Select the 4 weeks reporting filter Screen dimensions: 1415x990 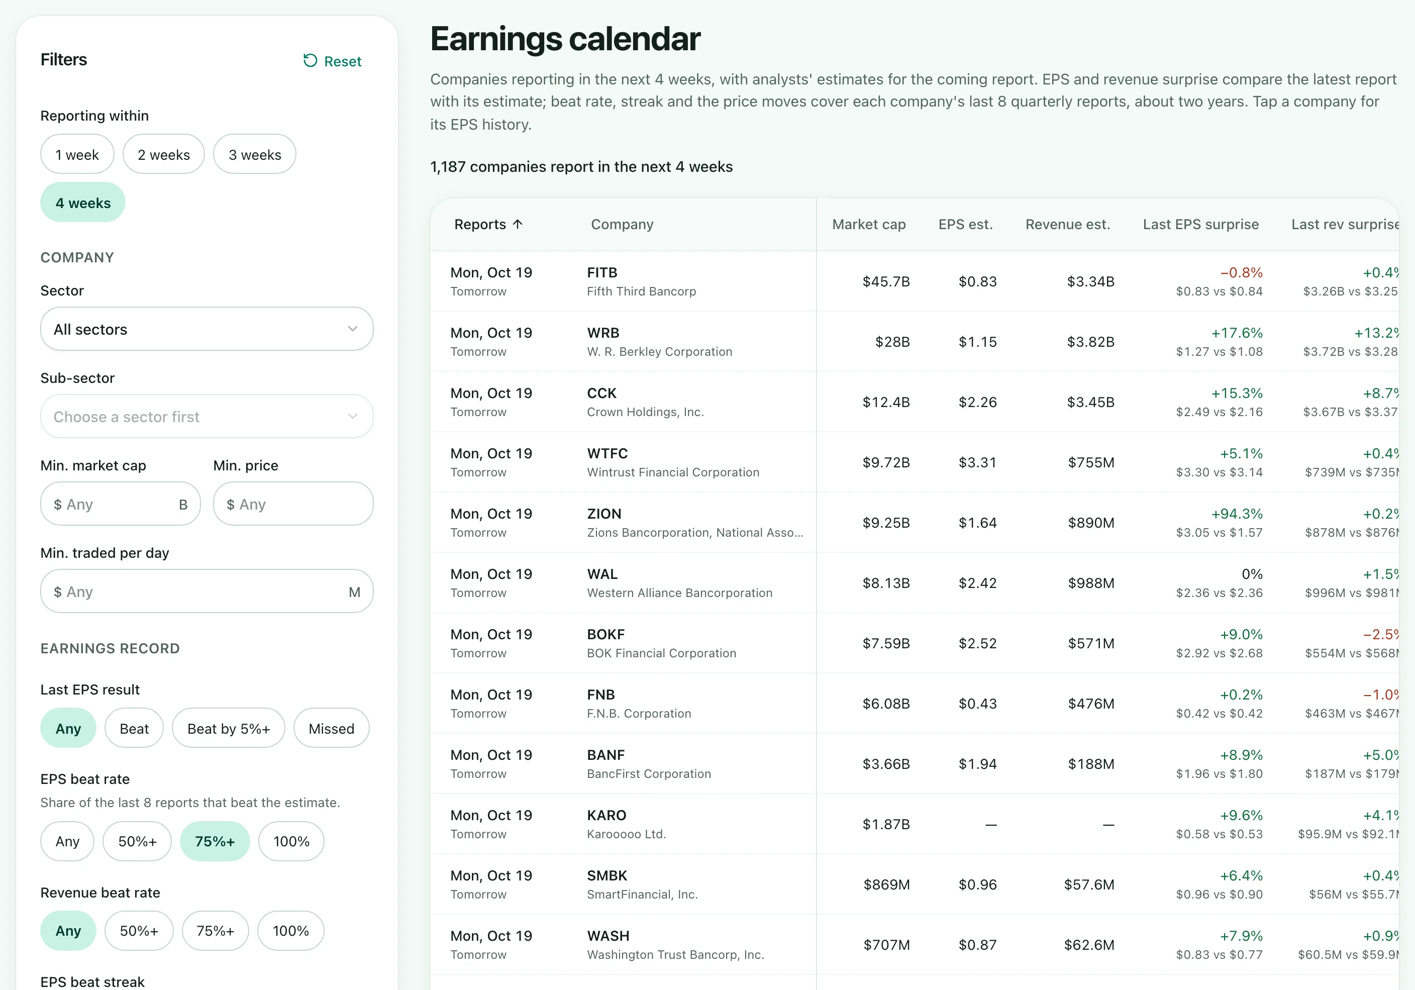click(83, 203)
